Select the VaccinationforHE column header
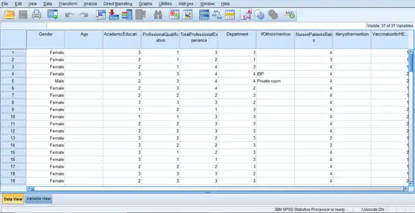This screenshot has width=415, height=213. tap(390, 40)
